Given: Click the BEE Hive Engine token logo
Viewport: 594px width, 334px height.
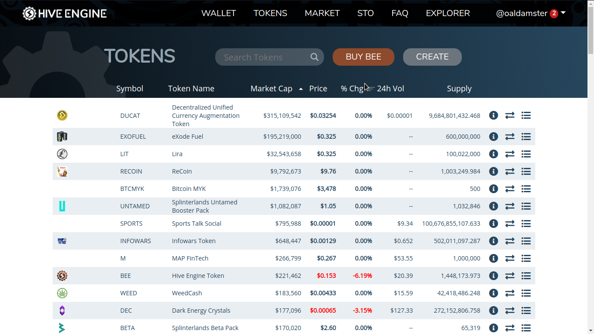Looking at the screenshot, I should click(62, 276).
